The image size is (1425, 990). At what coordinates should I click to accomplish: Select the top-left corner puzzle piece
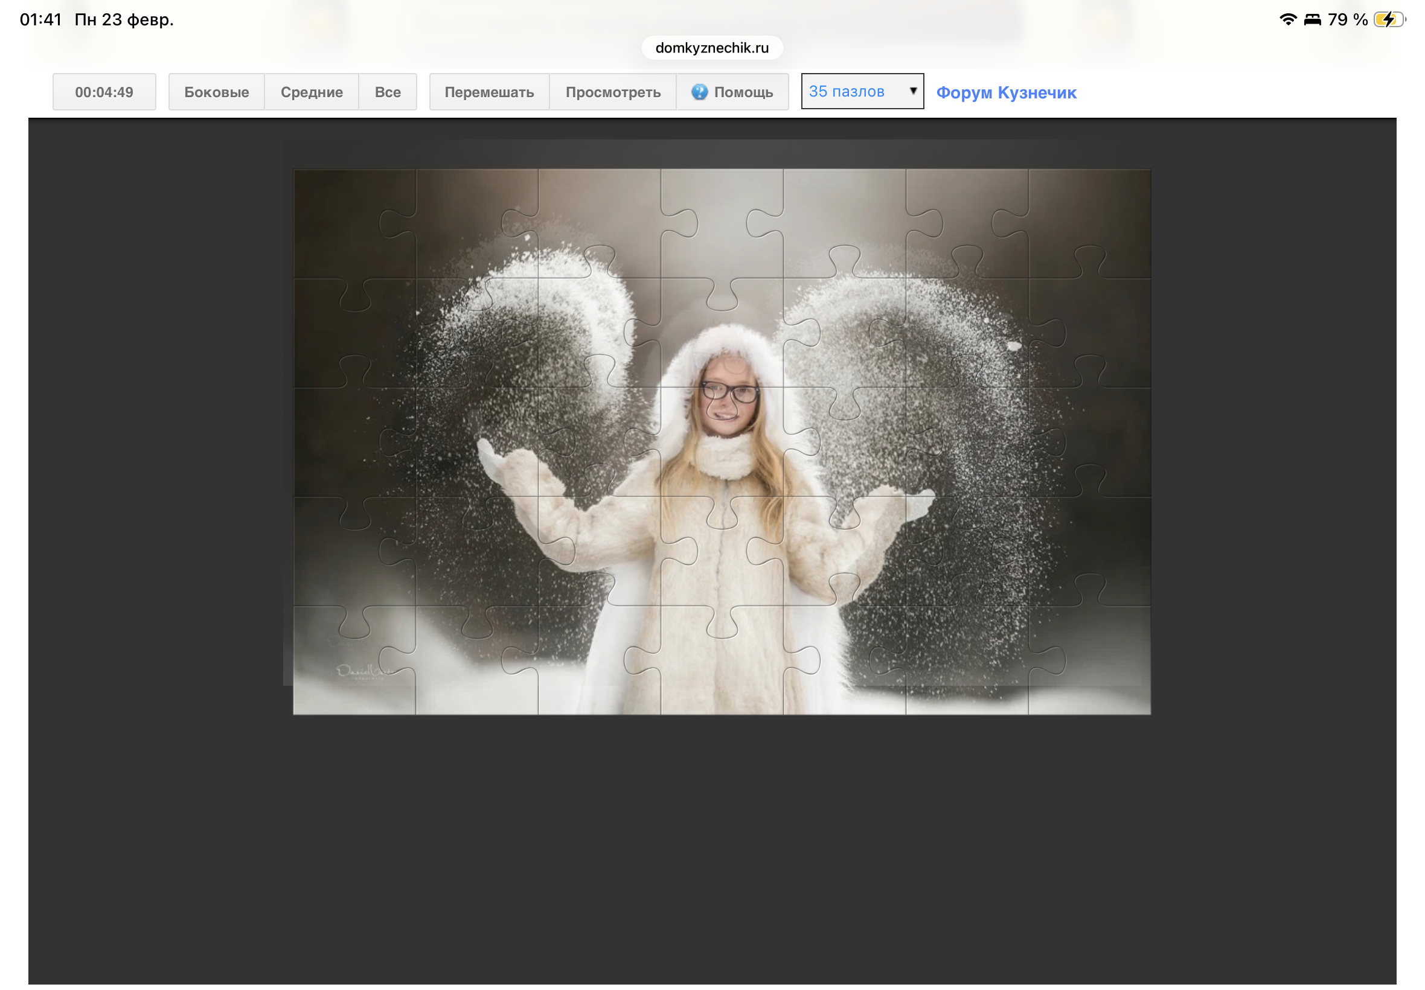[347, 223]
